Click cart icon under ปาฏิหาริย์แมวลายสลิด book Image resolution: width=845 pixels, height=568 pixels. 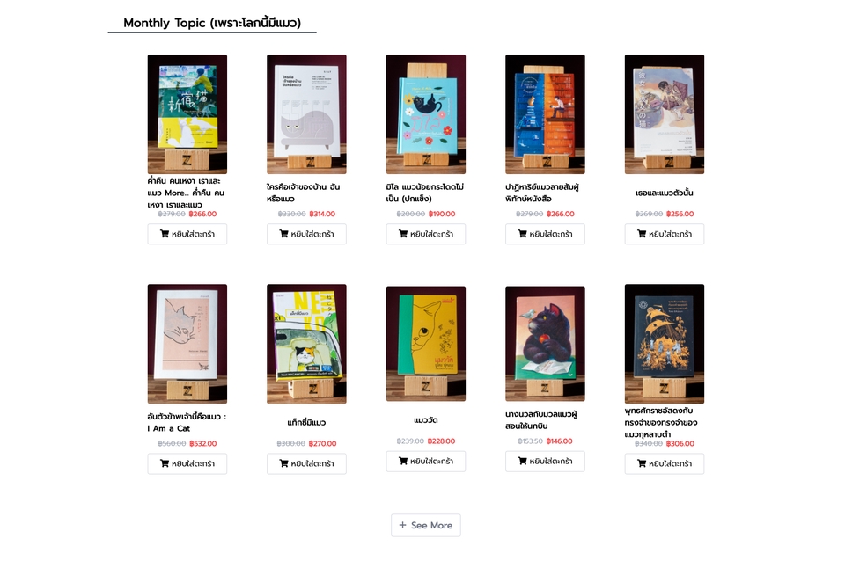click(522, 234)
